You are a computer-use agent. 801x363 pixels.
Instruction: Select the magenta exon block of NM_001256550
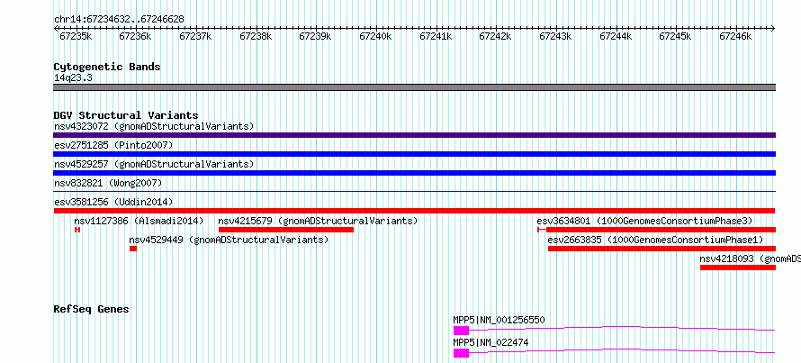tap(461, 331)
